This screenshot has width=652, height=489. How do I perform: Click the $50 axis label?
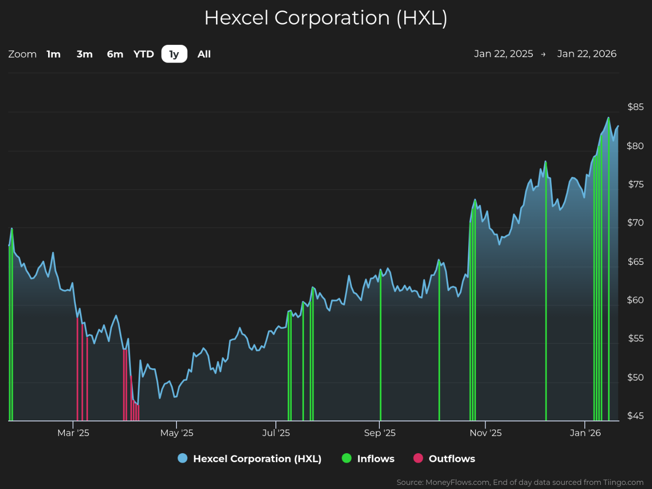click(x=635, y=377)
